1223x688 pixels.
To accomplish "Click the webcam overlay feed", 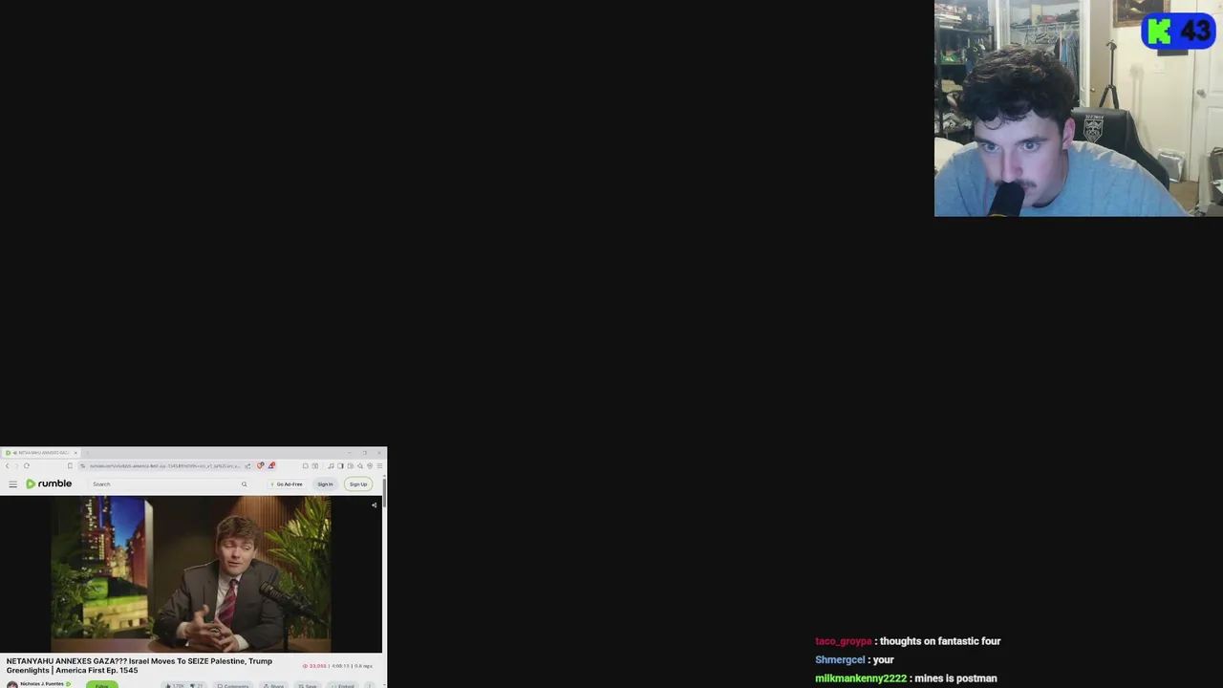I will click(1079, 108).
